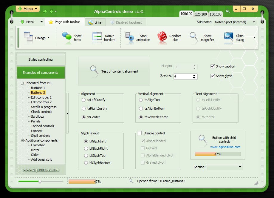Viewport: 274px width, 198px height.
Task: Select Buttons 1 in the tree
Action: coord(38,88)
